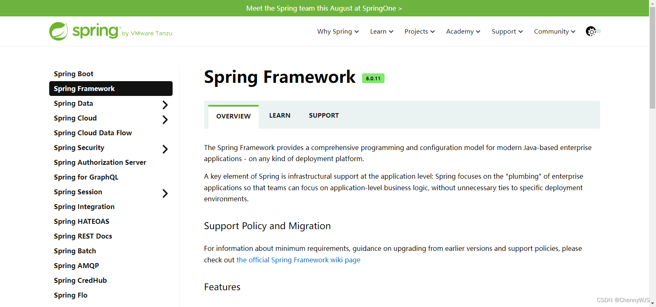
Task: Click the Spring Framework page heading
Action: point(280,77)
